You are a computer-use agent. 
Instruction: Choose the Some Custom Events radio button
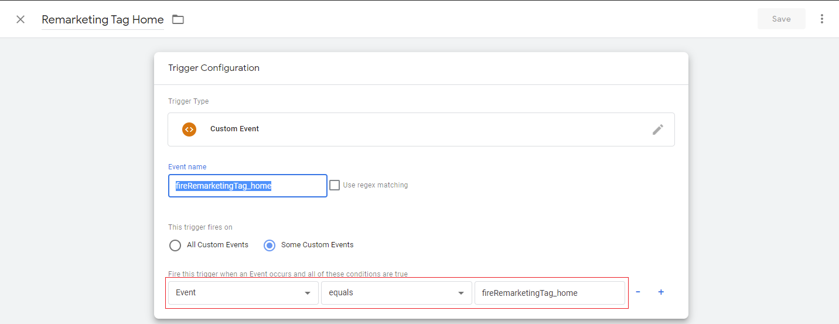click(270, 245)
